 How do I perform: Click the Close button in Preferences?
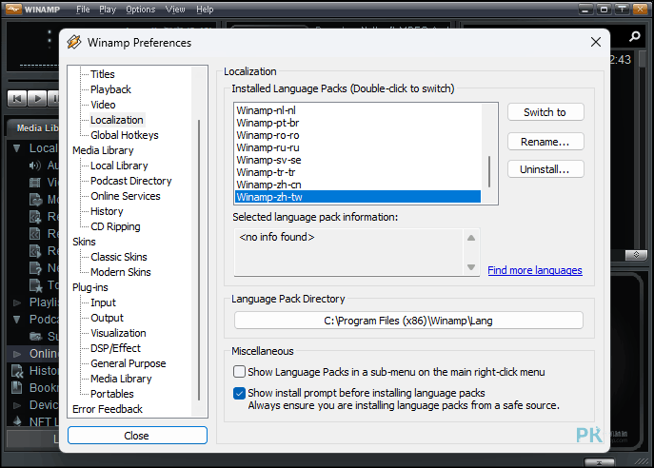137,436
